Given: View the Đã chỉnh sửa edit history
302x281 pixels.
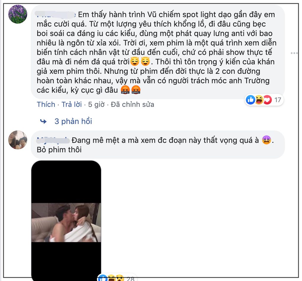Looking at the screenshot, I should [132, 104].
